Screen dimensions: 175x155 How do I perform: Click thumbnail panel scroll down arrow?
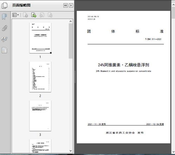[x=70, y=151]
